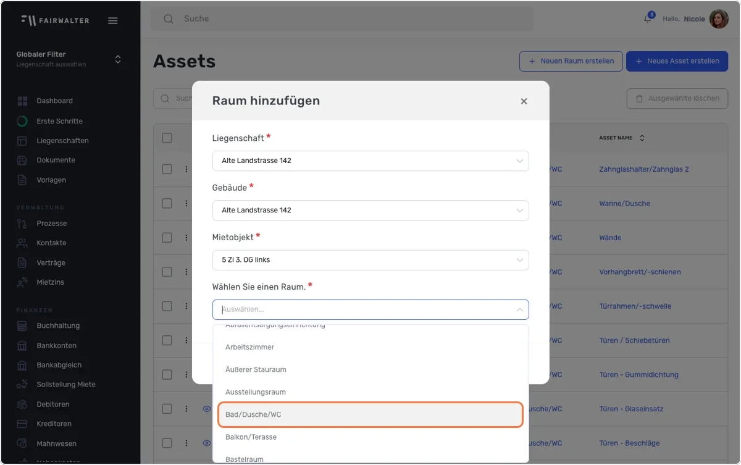This screenshot has height=465, width=741.
Task: Click the Kontakte people icon
Action: pos(22,243)
